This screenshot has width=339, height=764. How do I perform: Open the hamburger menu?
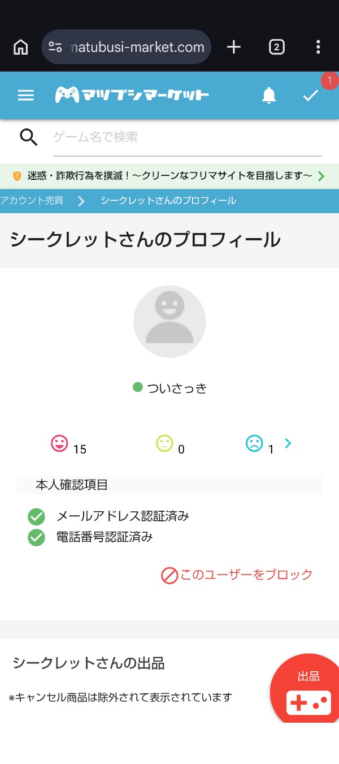click(26, 96)
